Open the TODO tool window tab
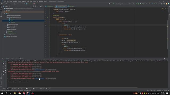This screenshot has height=95, width=170. point(14,89)
